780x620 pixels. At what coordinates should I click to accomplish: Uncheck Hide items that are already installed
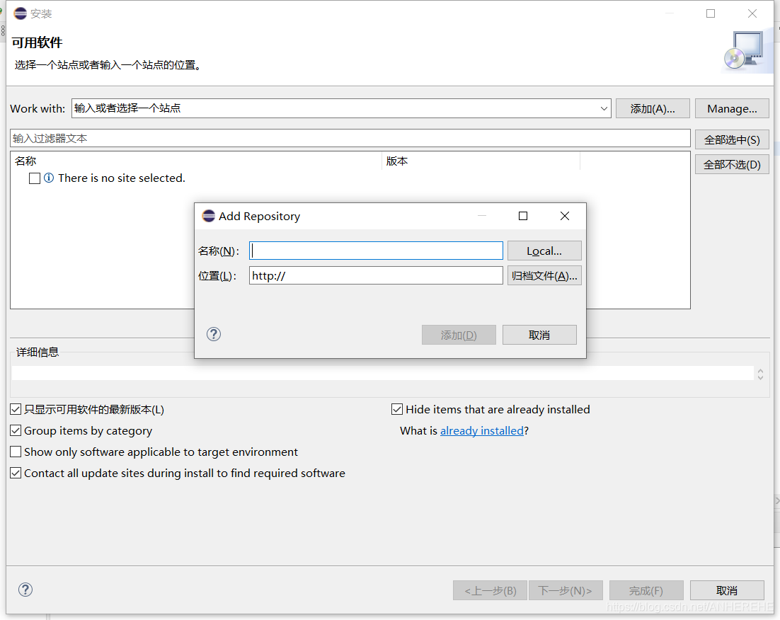[x=397, y=409]
